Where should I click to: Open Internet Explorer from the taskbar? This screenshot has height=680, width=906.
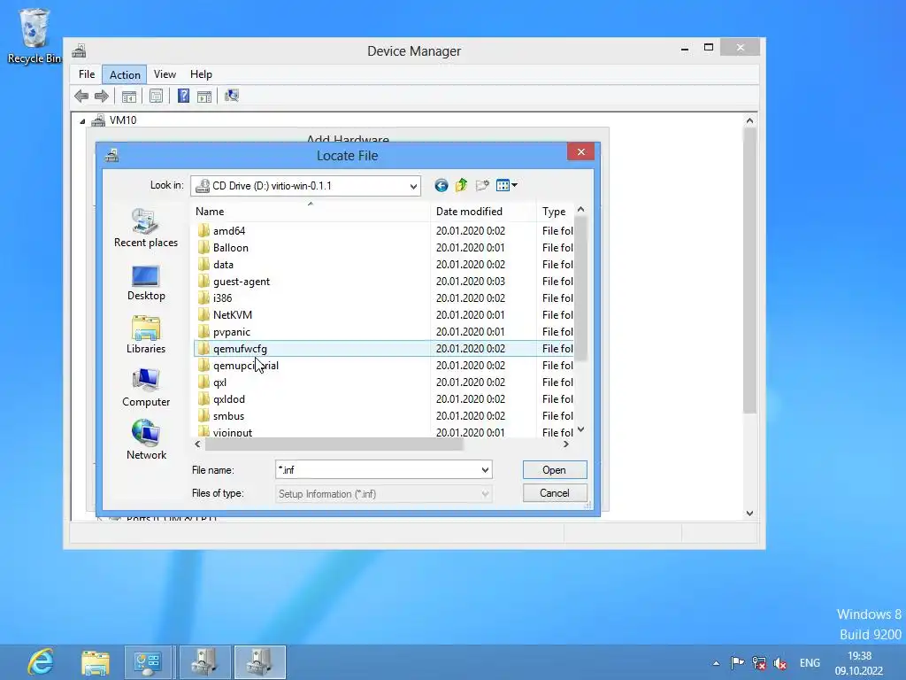pyautogui.click(x=41, y=662)
